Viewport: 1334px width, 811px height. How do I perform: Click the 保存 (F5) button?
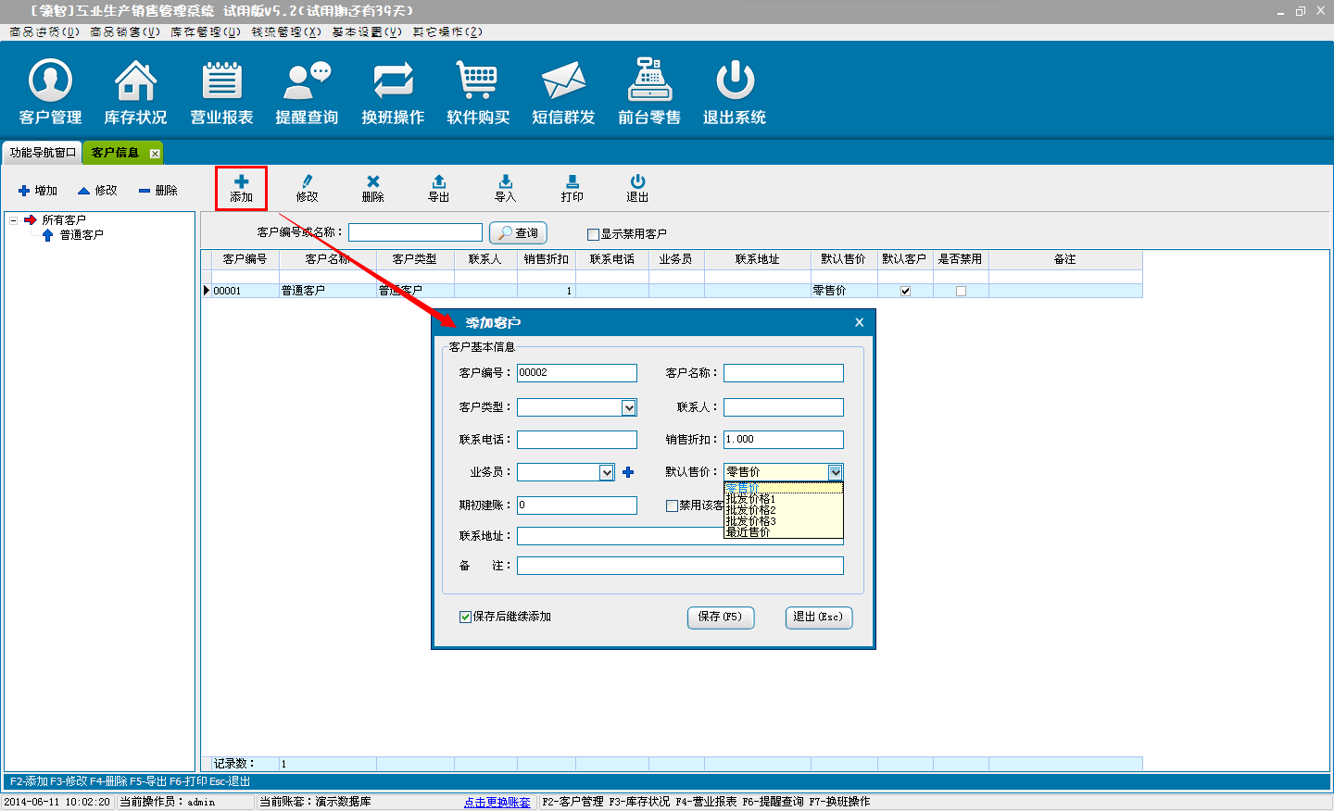click(x=720, y=617)
